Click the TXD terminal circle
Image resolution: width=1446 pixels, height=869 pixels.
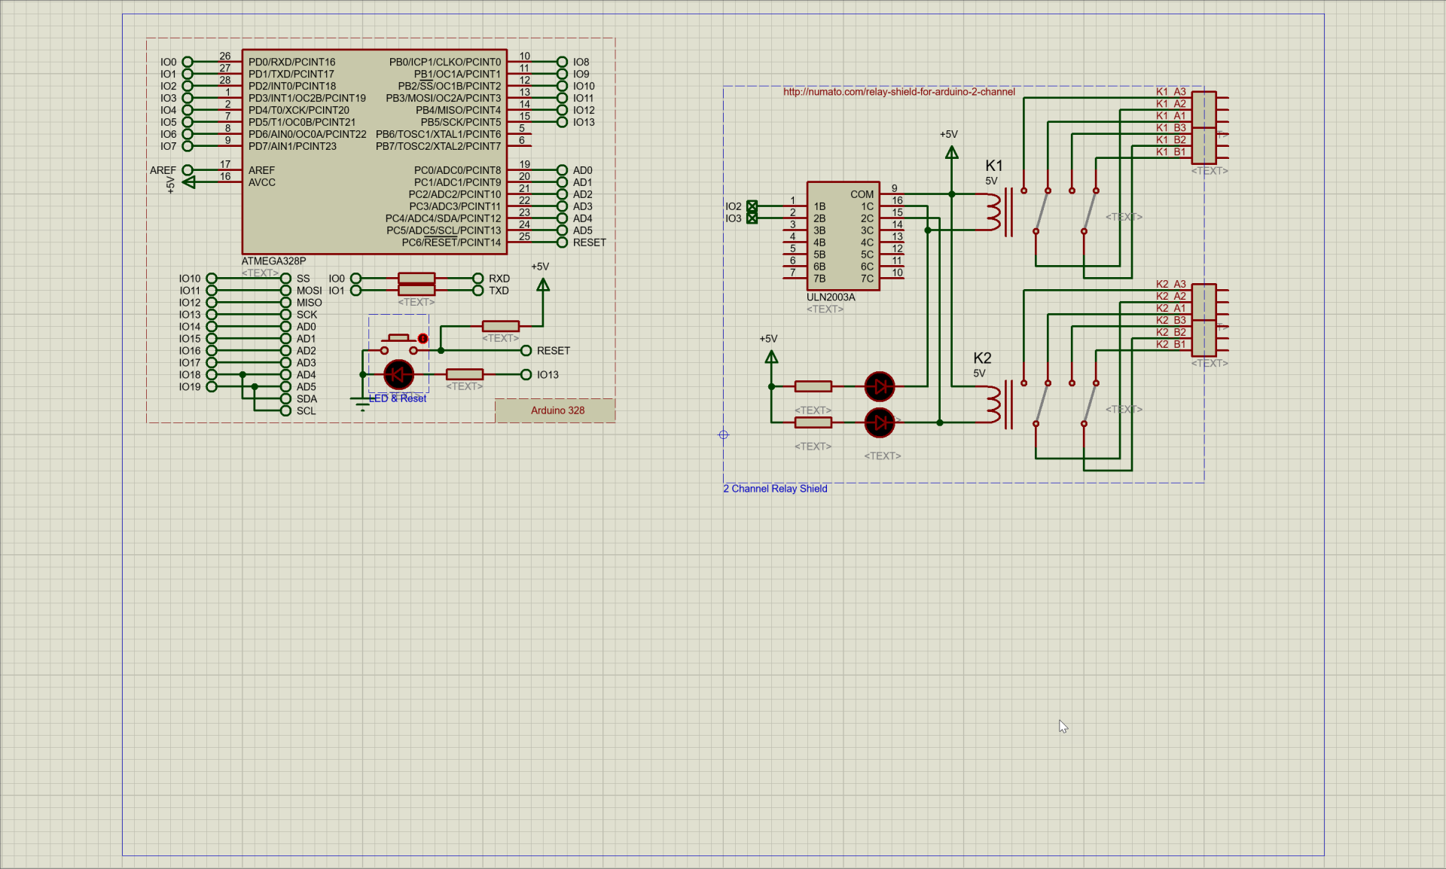(477, 291)
